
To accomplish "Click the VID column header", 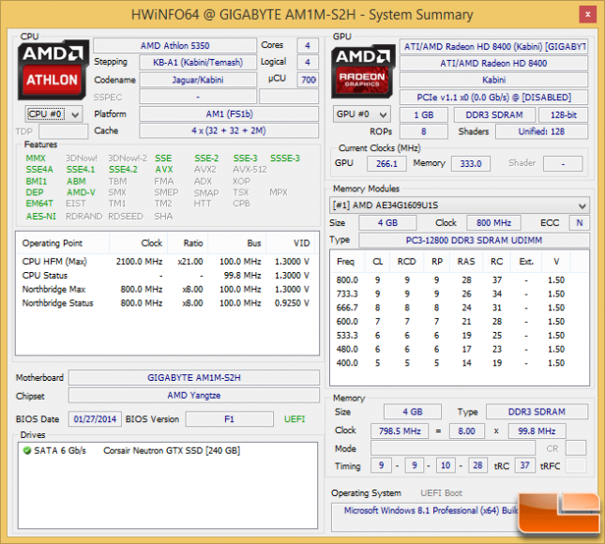I will 292,243.
